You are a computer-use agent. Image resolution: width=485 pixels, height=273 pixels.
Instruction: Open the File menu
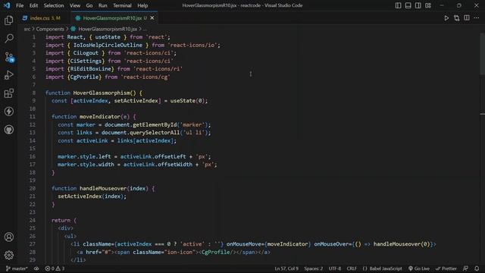[20, 5]
